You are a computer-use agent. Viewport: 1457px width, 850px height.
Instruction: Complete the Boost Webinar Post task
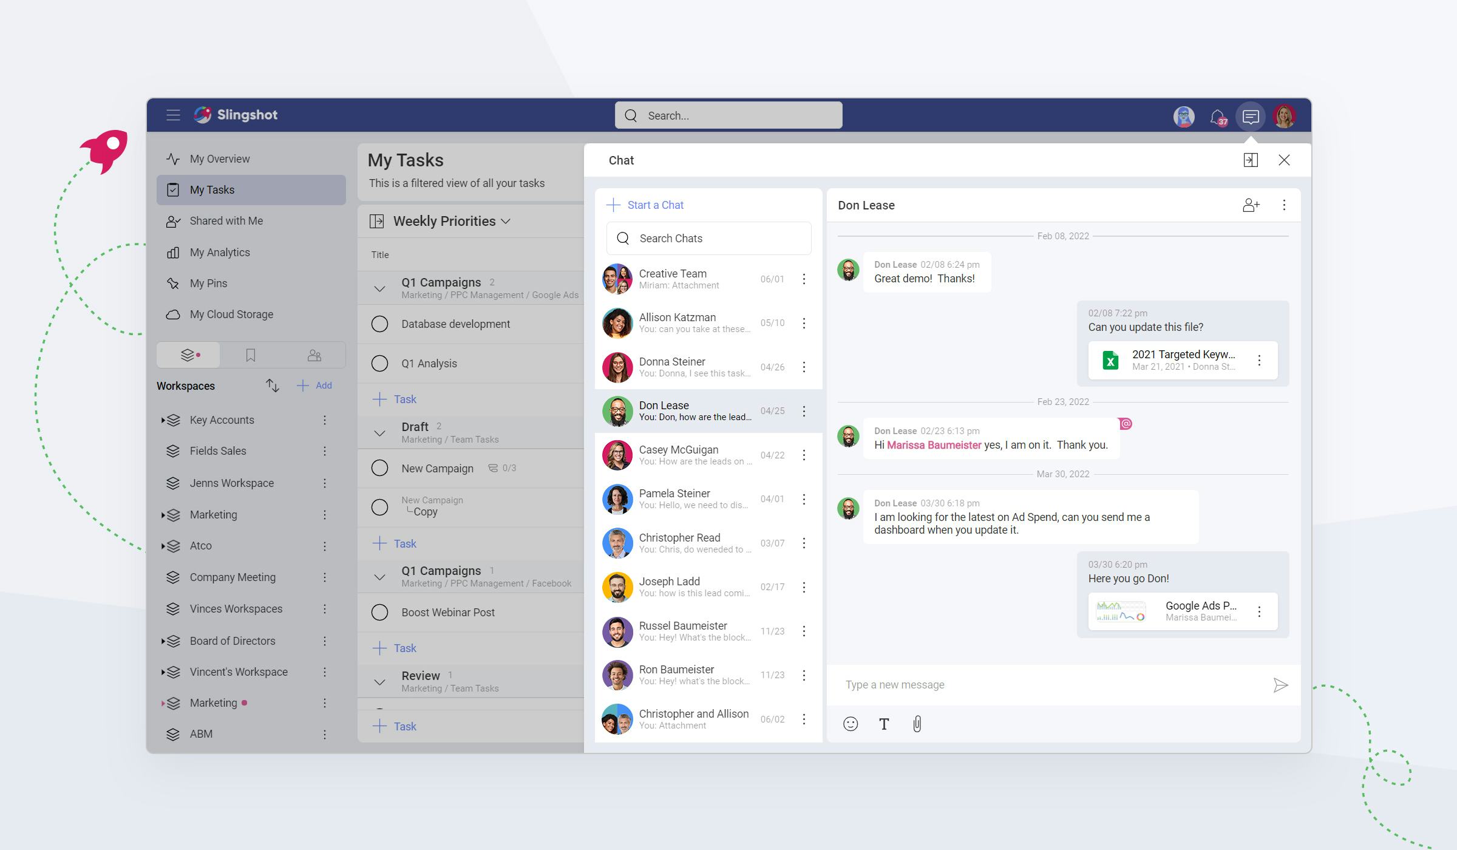point(379,613)
